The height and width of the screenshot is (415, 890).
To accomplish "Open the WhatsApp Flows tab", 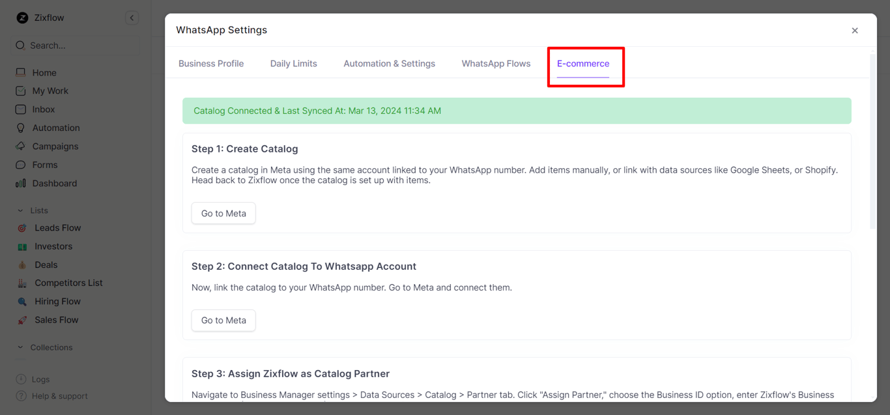I will 496,63.
